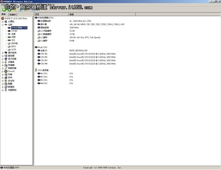Click the ACPI icon in tree
Screen dimensions: 221x170
pos(9,50)
